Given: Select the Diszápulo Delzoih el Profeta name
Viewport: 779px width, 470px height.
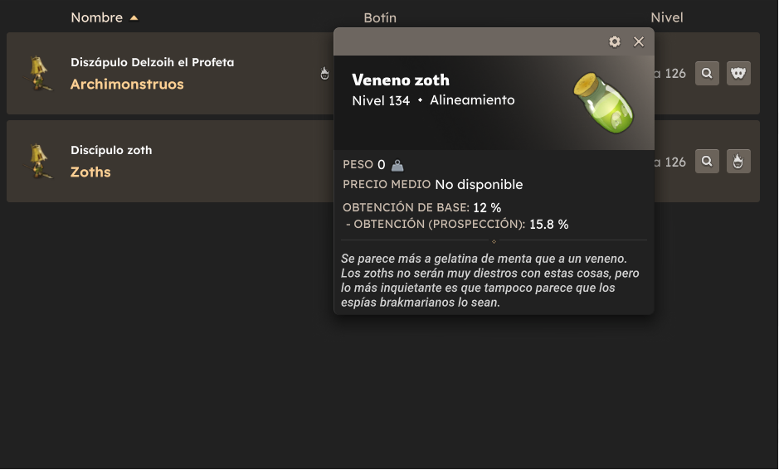Looking at the screenshot, I should click(152, 62).
